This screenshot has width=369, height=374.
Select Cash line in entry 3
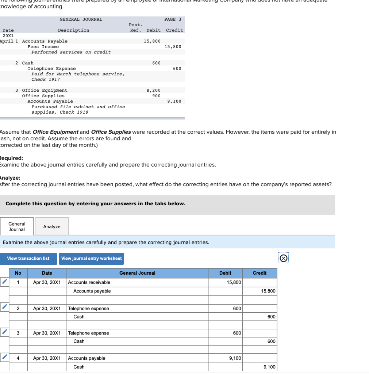tap(137, 341)
